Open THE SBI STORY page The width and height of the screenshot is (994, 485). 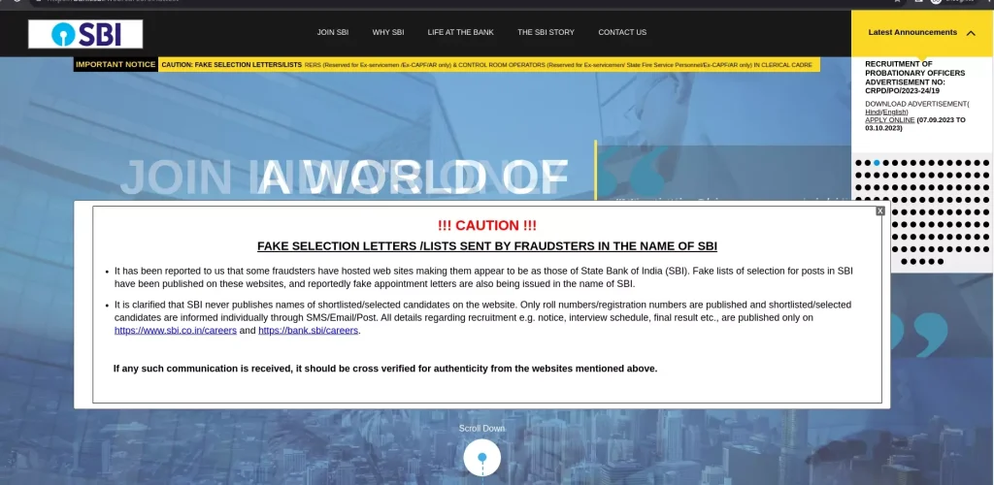[x=546, y=32]
